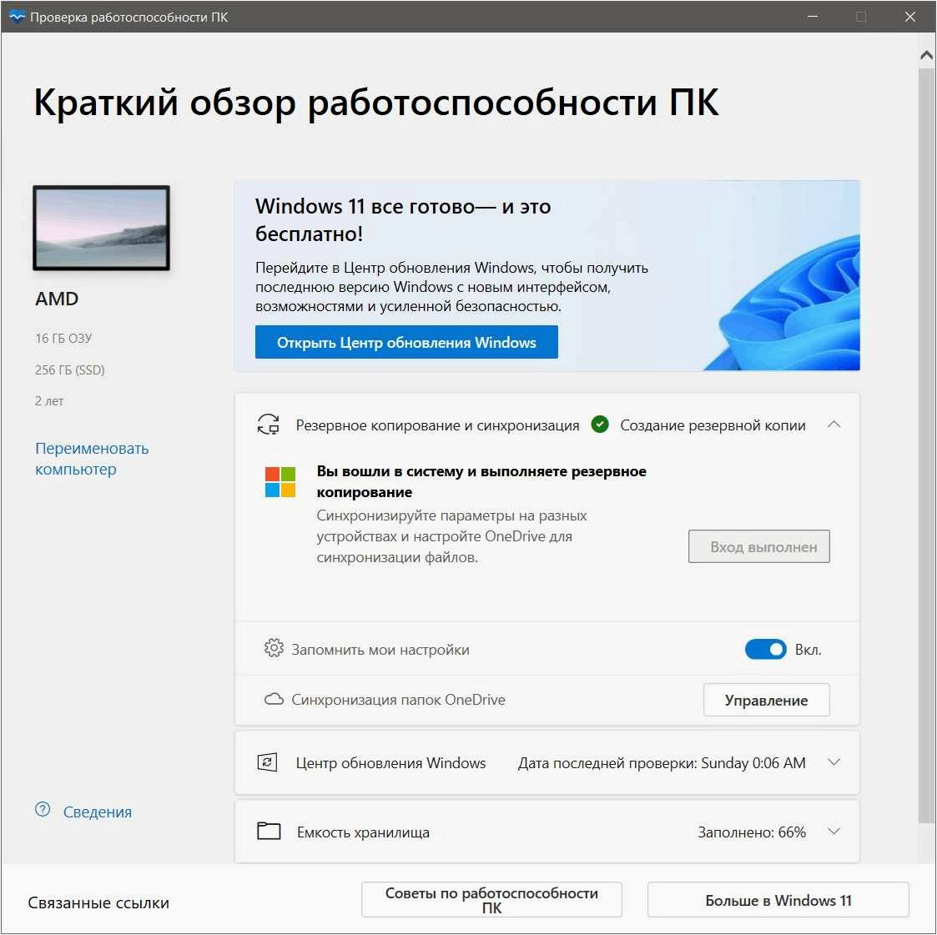Screen dimensions: 937x935
Task: Minimize the PC Health Check window
Action: pyautogui.click(x=812, y=17)
